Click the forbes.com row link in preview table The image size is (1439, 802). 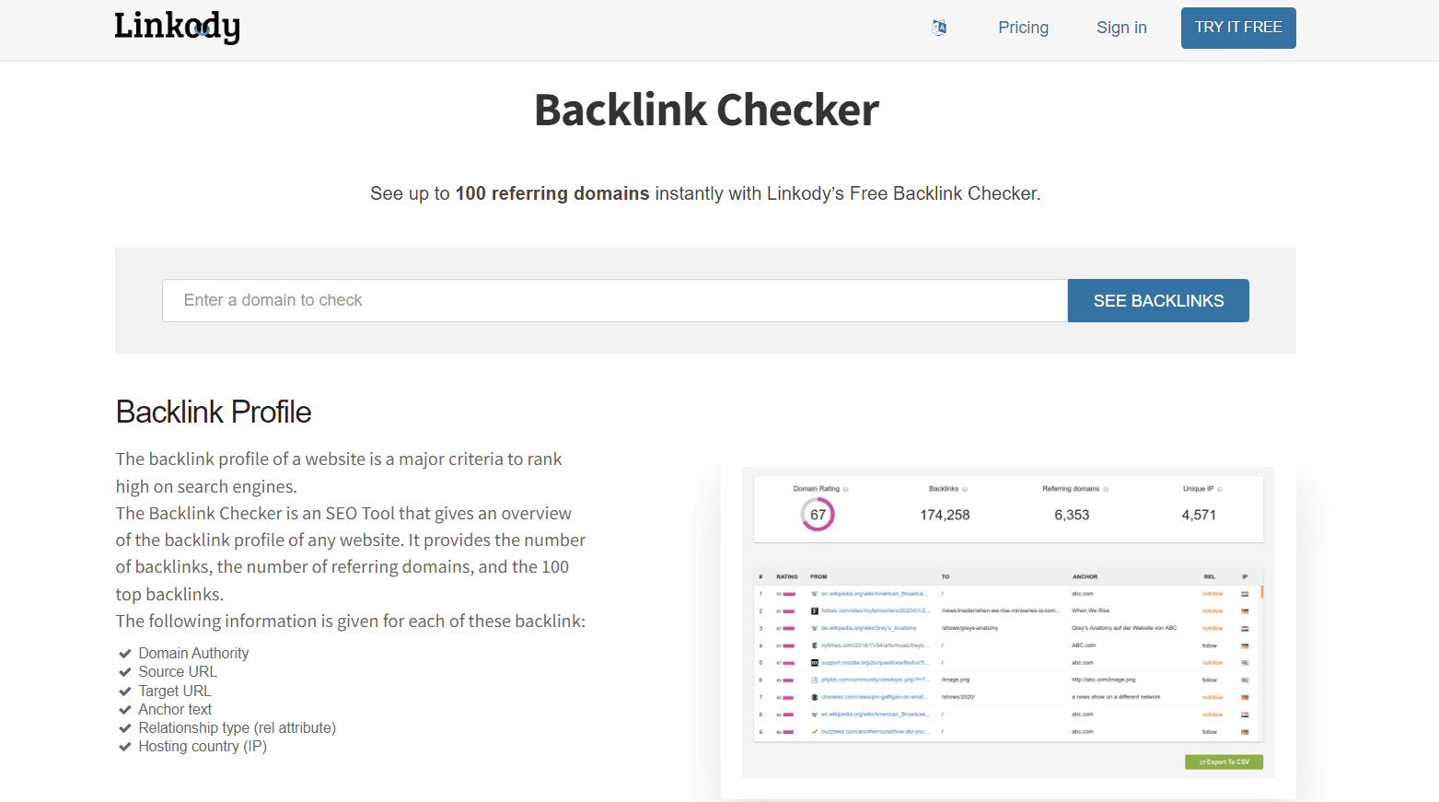[875, 610]
